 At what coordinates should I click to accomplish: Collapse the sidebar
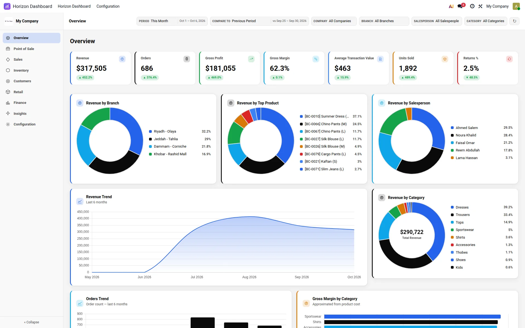pyautogui.click(x=31, y=322)
